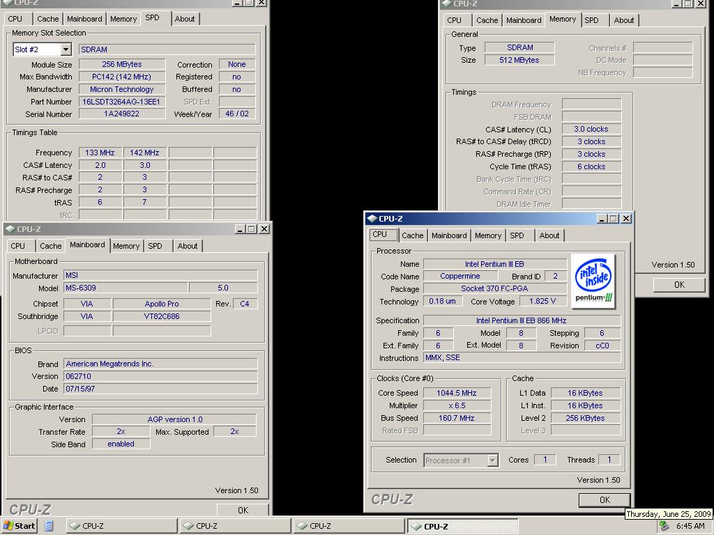Open About tab in the SPD window

(184, 19)
